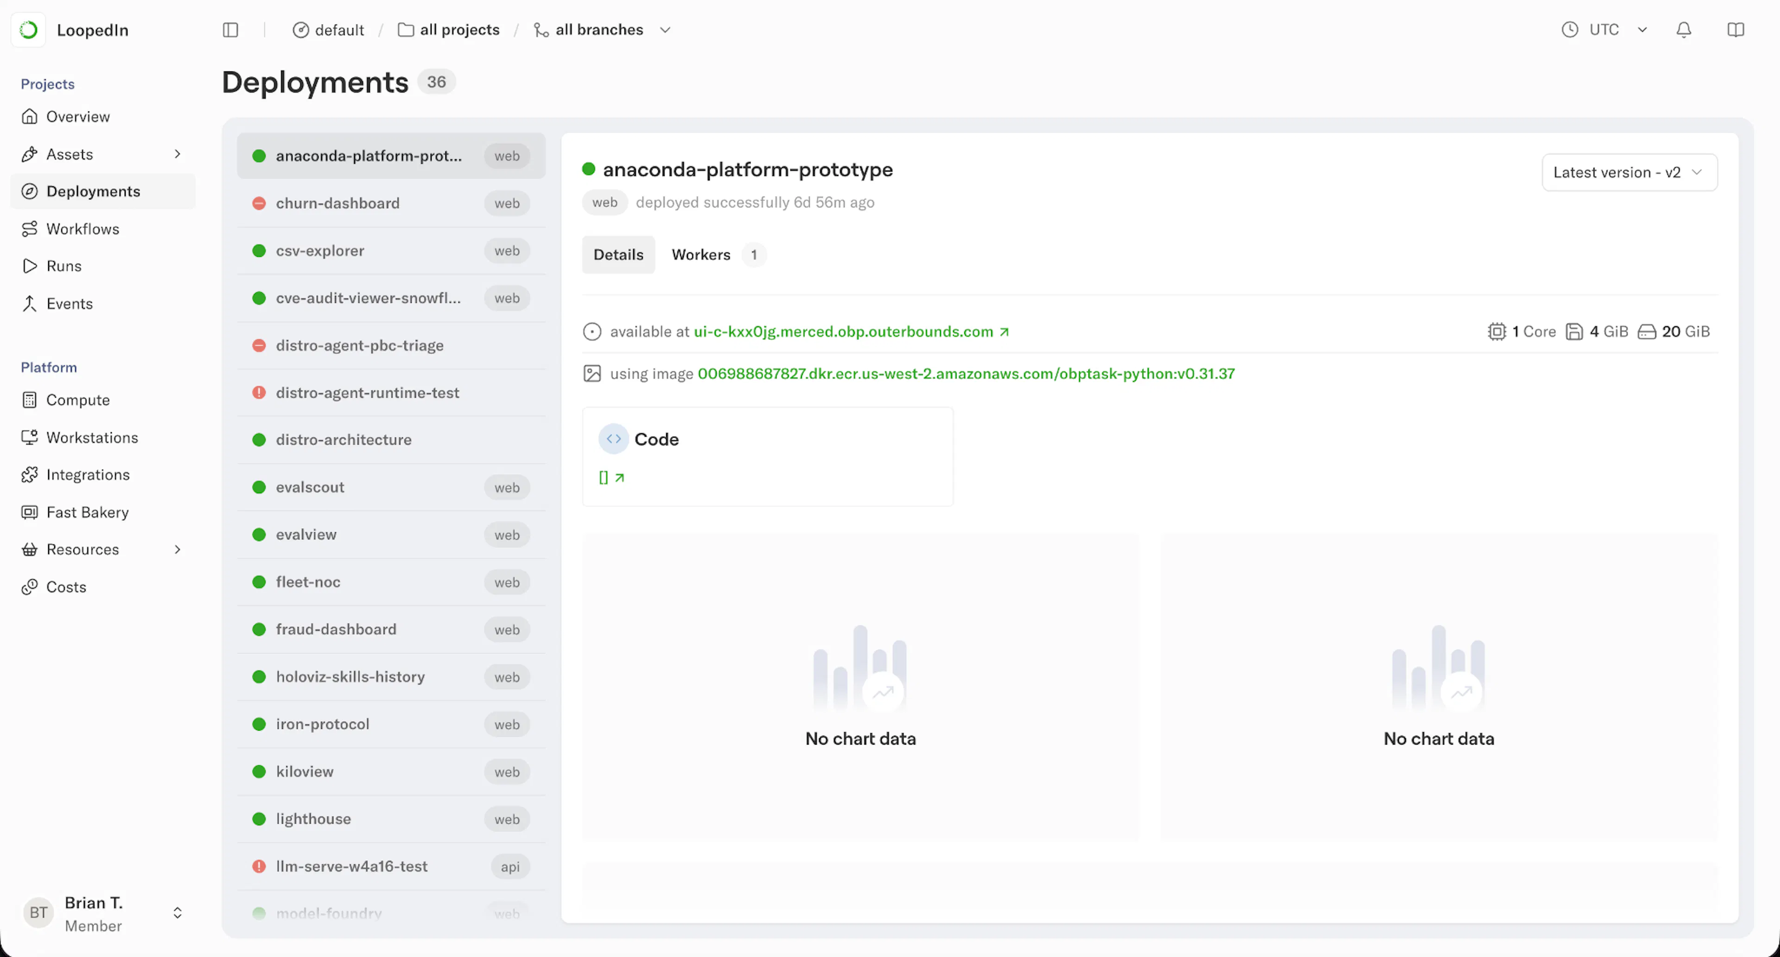This screenshot has height=957, width=1780.
Task: Select the fraud-dashboard deployment
Action: point(391,630)
